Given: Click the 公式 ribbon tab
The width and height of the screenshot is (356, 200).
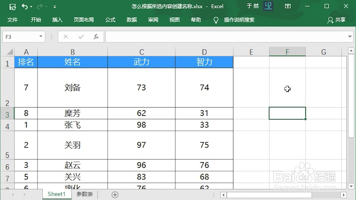Looking at the screenshot, I should click(110, 20).
